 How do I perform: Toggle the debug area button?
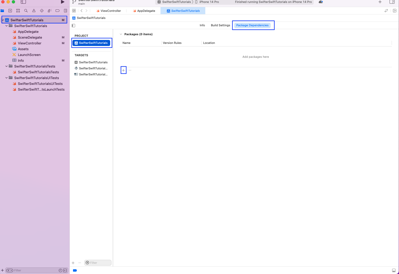point(394,270)
